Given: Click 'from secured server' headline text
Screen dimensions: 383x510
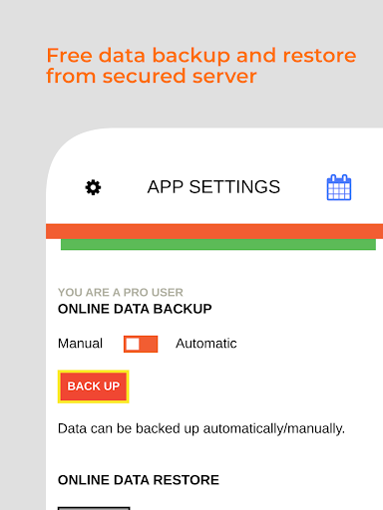Looking at the screenshot, I should (x=152, y=76).
